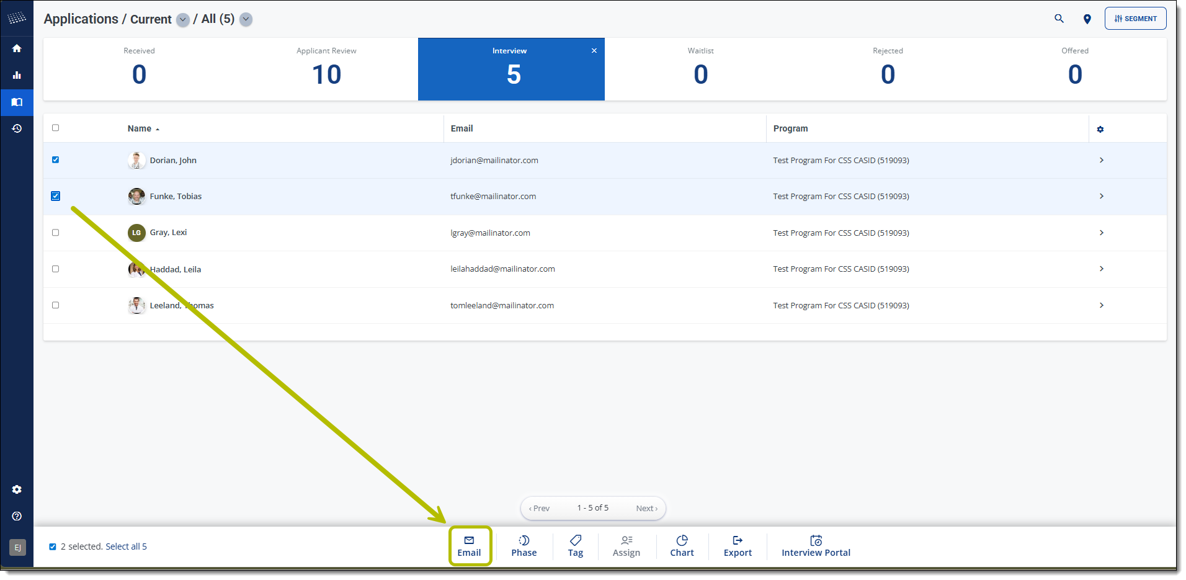Open the column settings gear in table header
Image resolution: width=1186 pixels, height=580 pixels.
pos(1100,129)
